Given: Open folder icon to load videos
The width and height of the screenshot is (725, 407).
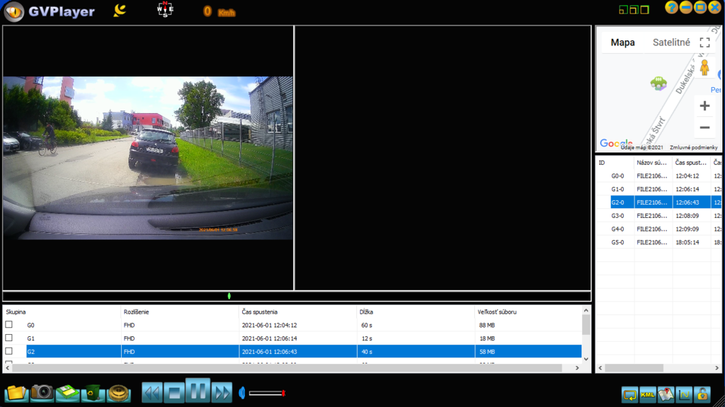Looking at the screenshot, I should click(x=16, y=392).
